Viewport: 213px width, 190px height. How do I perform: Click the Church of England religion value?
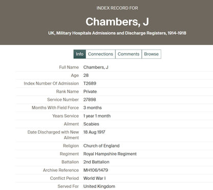pyautogui.click(x=101, y=146)
